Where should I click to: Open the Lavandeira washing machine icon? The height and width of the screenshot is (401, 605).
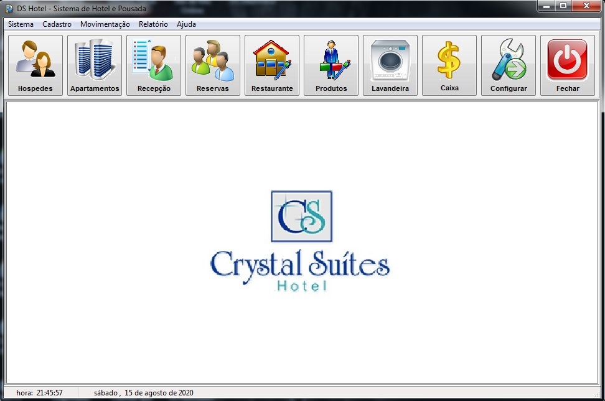pos(390,65)
